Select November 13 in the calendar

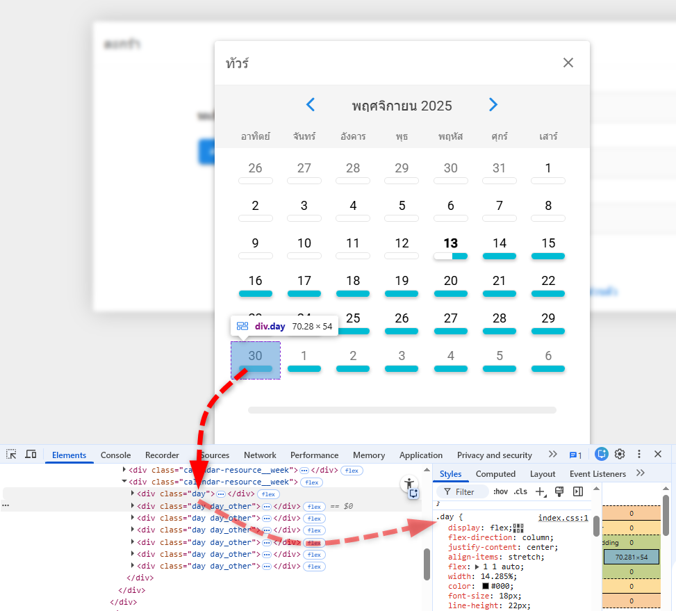(451, 244)
